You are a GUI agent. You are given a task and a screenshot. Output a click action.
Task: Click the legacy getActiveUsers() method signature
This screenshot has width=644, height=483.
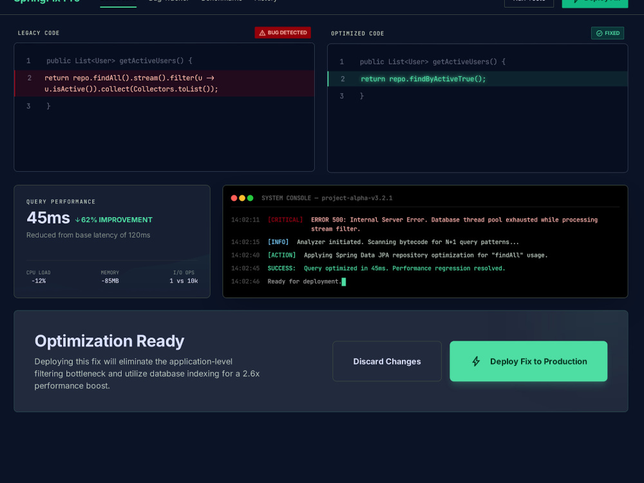(119, 61)
